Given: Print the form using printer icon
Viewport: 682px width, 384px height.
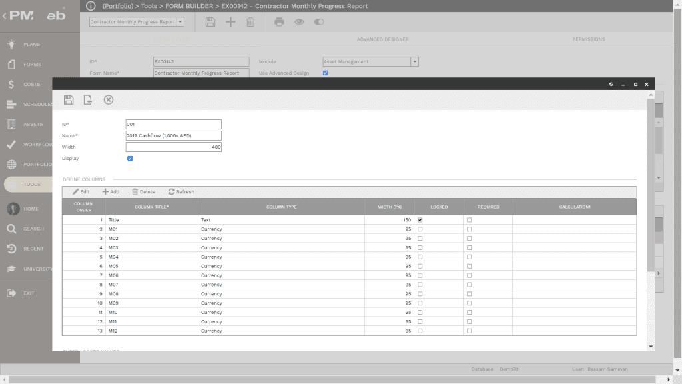Looking at the screenshot, I should 279,22.
